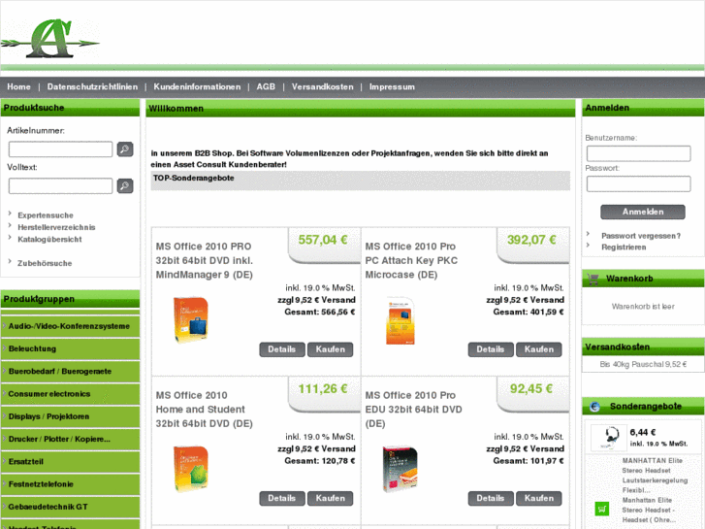Screen dimensions: 705x529
Task: Open MS Office PC Attach Key PKC title
Action: pos(411,261)
